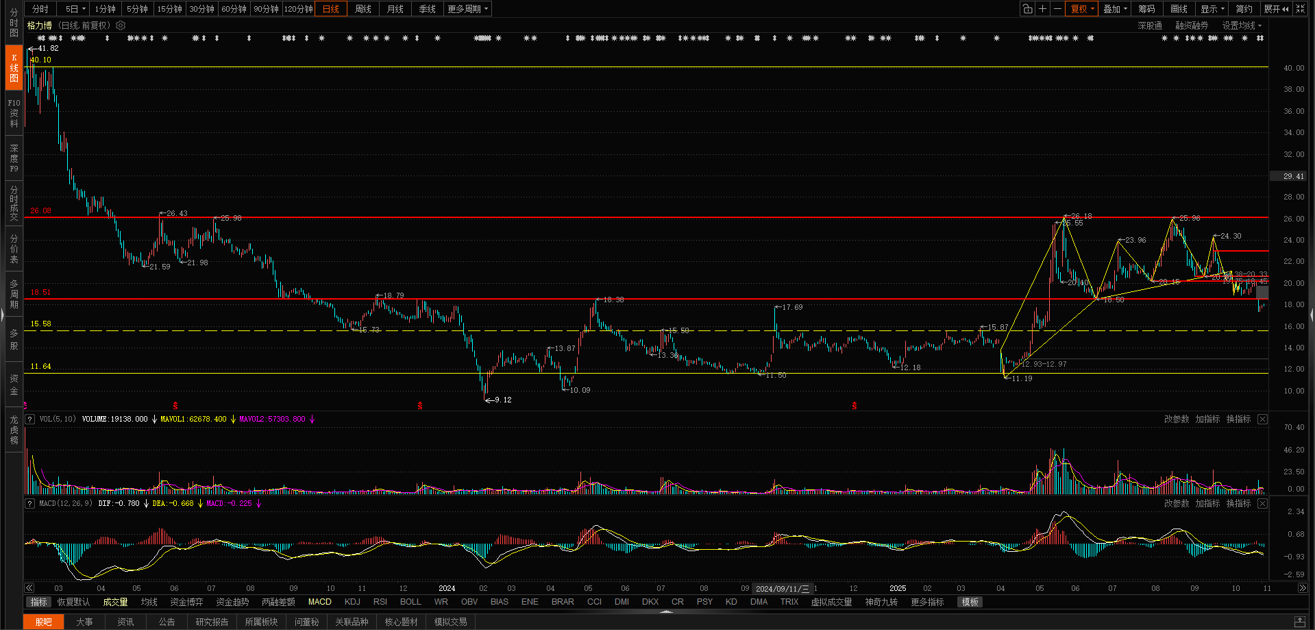
Task: Click the bottom panel pull-up handle
Action: pyautogui.click(x=666, y=611)
